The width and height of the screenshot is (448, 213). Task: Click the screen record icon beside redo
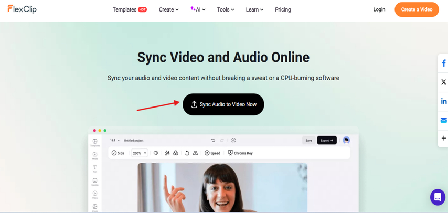(x=233, y=140)
